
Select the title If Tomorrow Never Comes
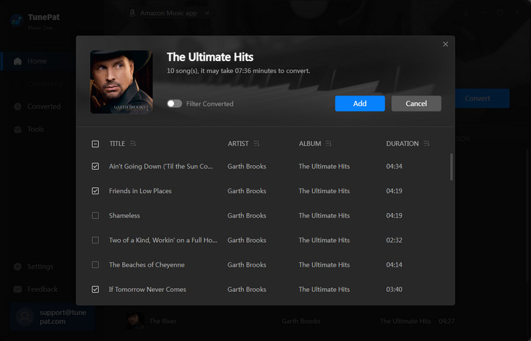pos(147,289)
